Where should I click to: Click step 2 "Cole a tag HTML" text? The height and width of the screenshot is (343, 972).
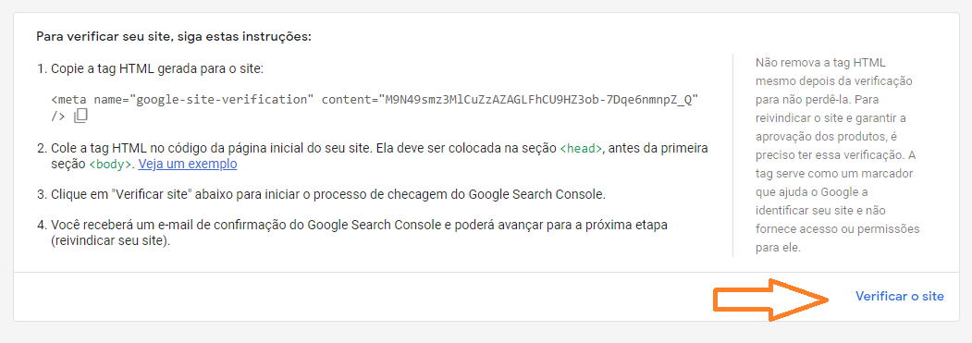tap(374, 156)
